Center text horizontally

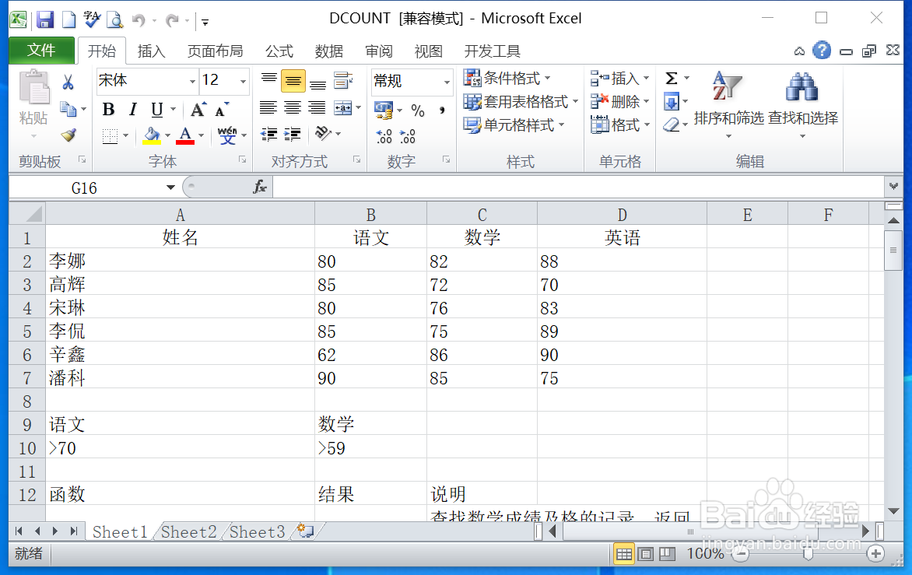pos(293,108)
